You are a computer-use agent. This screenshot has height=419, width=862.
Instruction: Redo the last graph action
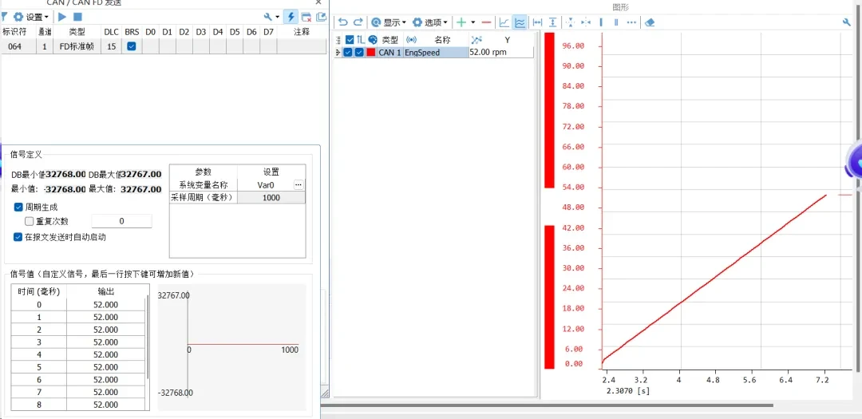[358, 22]
